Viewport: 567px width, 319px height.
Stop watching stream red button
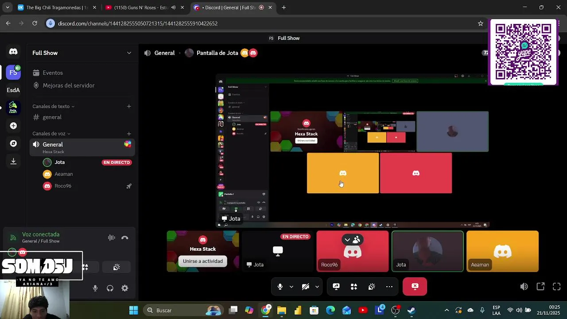click(x=415, y=287)
